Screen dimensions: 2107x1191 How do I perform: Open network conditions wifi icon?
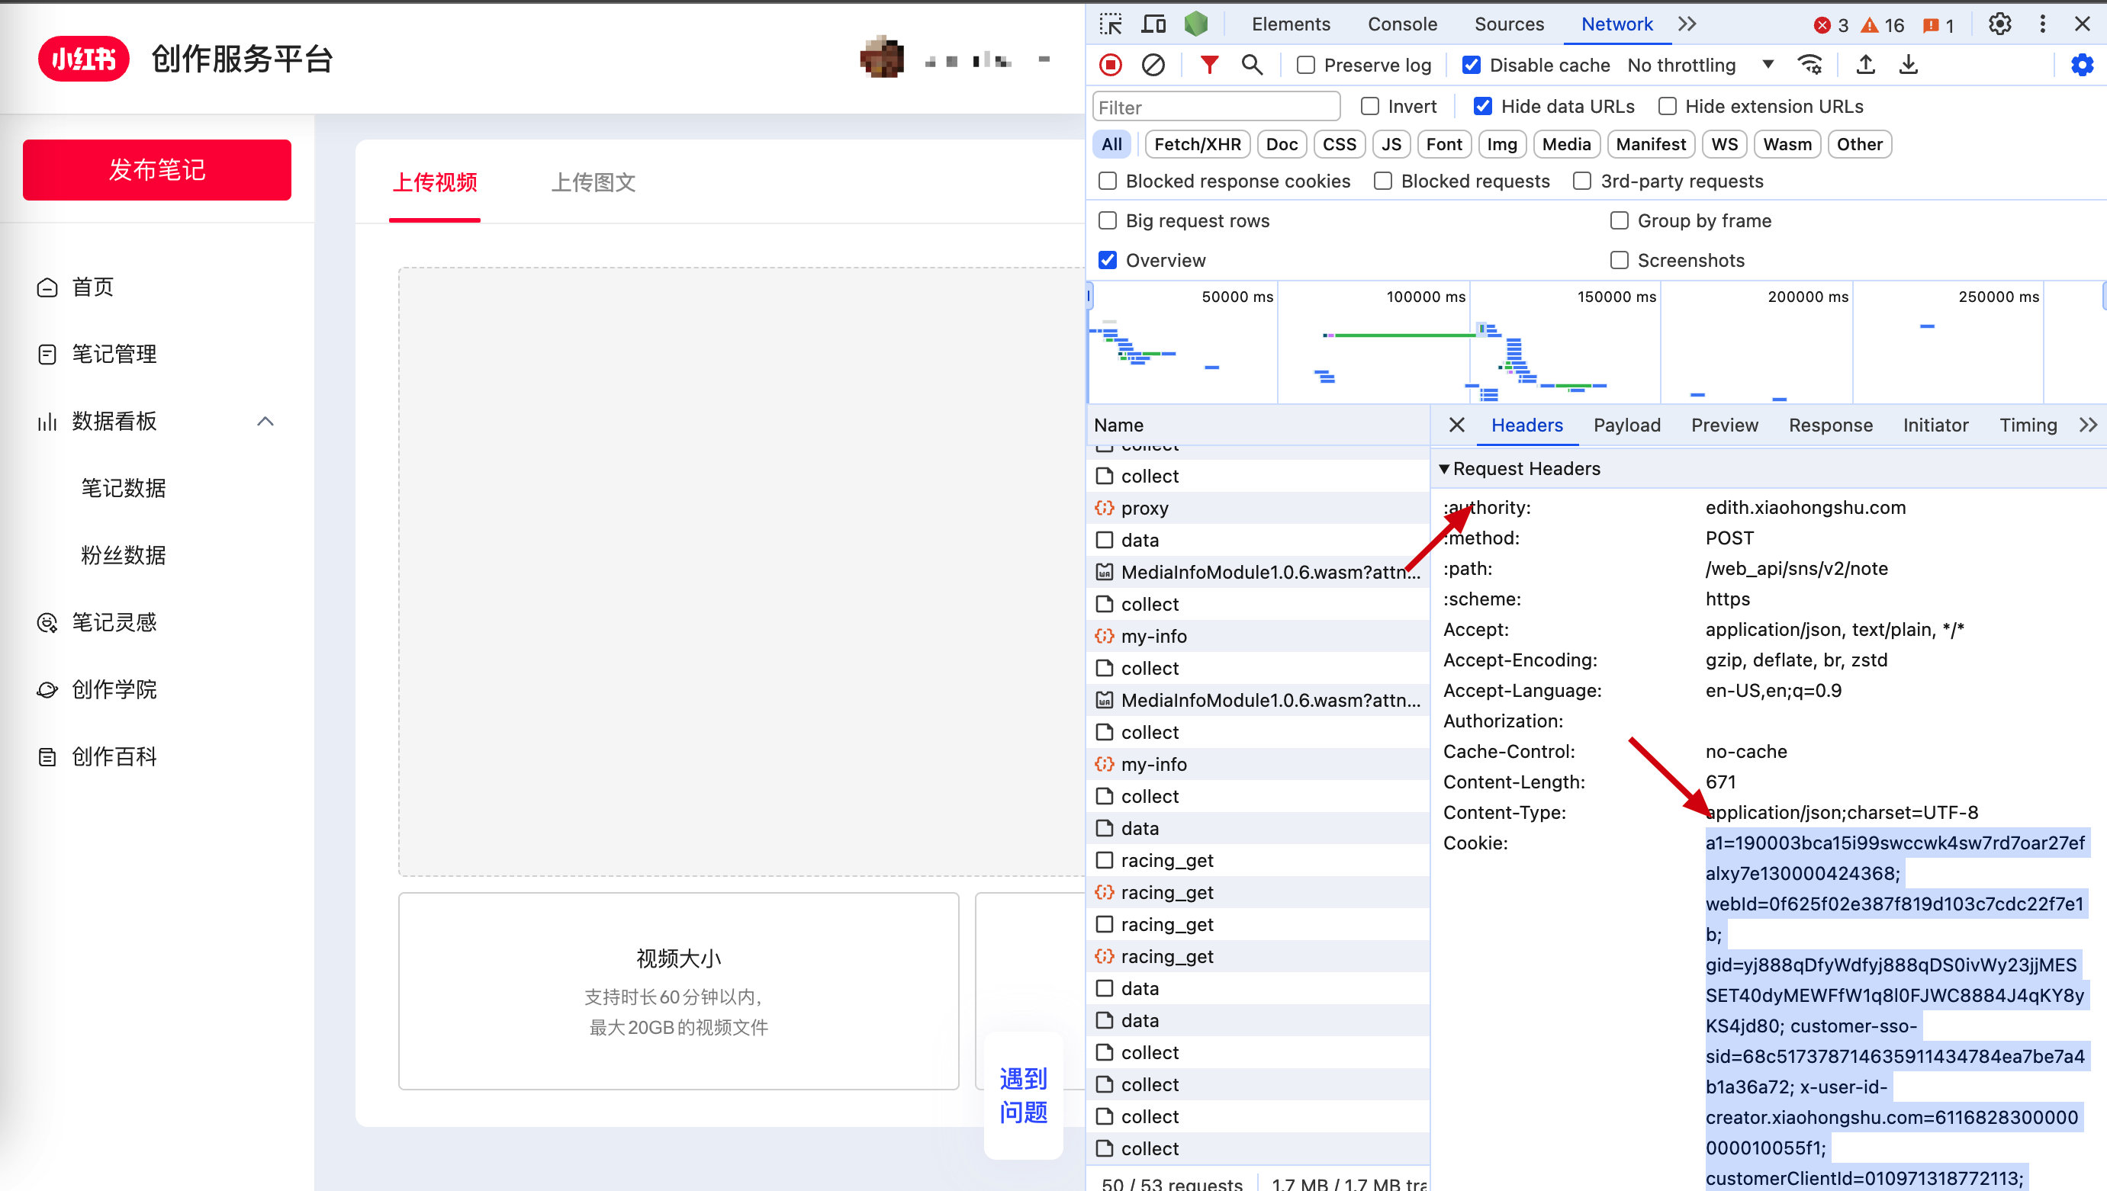(1809, 65)
